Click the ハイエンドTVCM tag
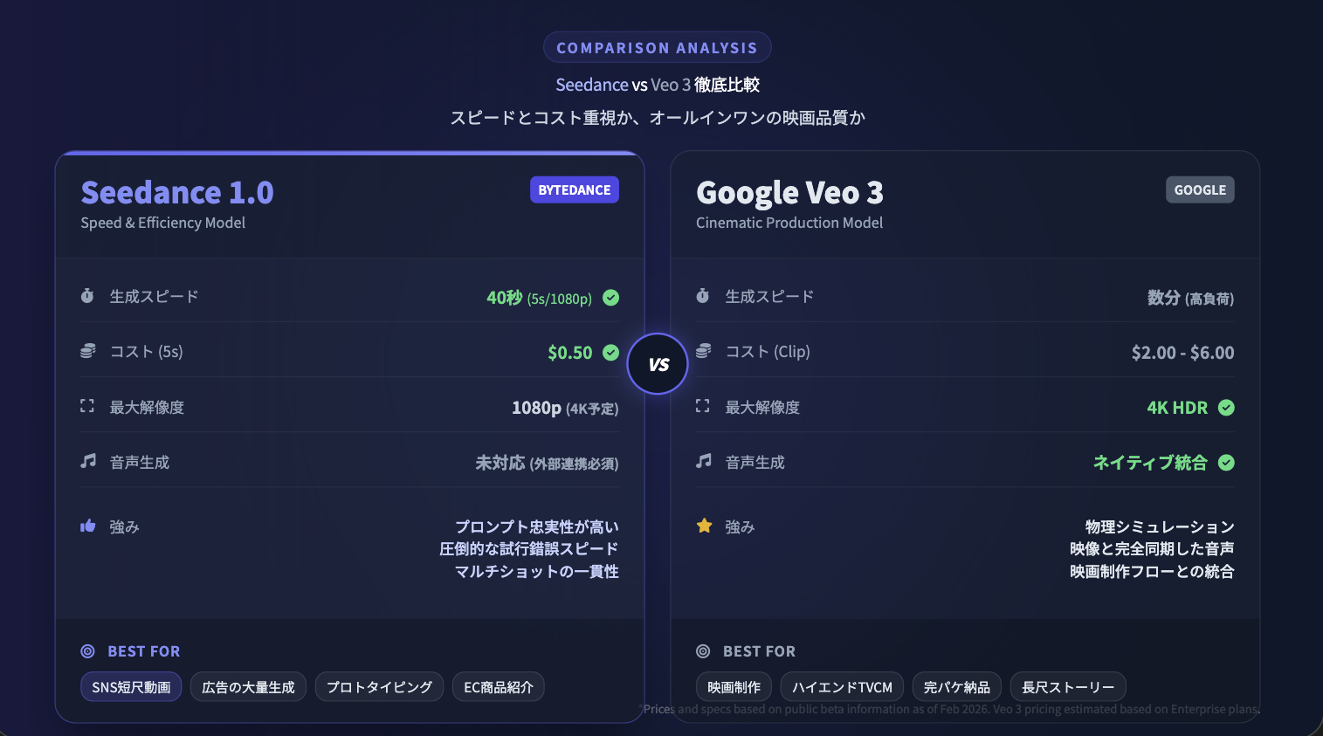This screenshot has width=1323, height=736. pos(842,687)
